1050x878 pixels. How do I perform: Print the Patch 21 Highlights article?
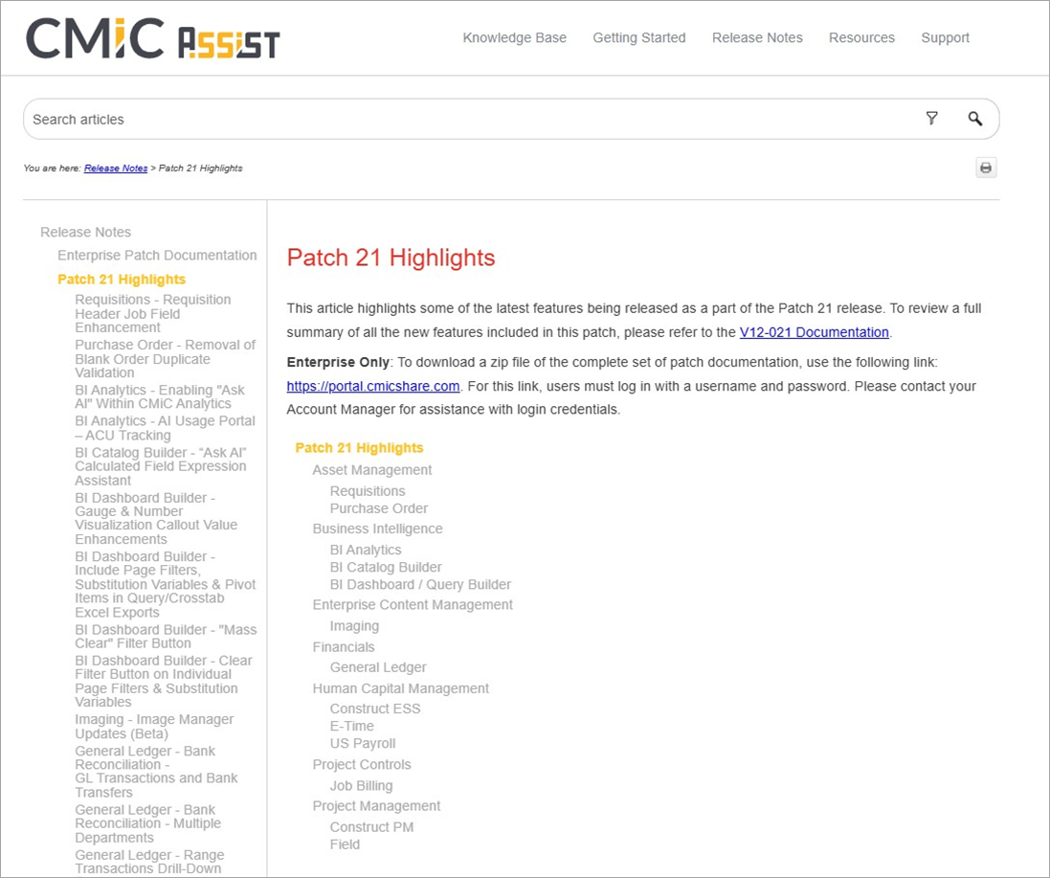986,168
